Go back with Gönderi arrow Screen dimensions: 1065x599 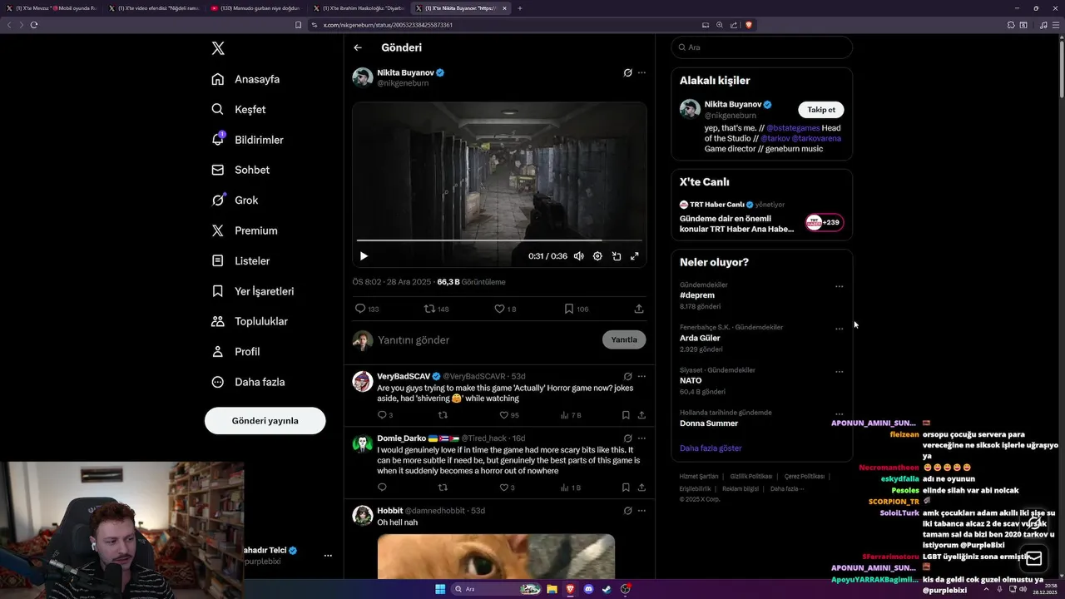tap(358, 47)
